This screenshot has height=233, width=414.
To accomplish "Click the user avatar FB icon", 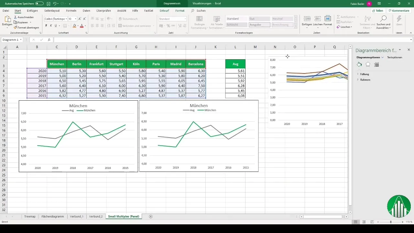I will coord(369,3).
